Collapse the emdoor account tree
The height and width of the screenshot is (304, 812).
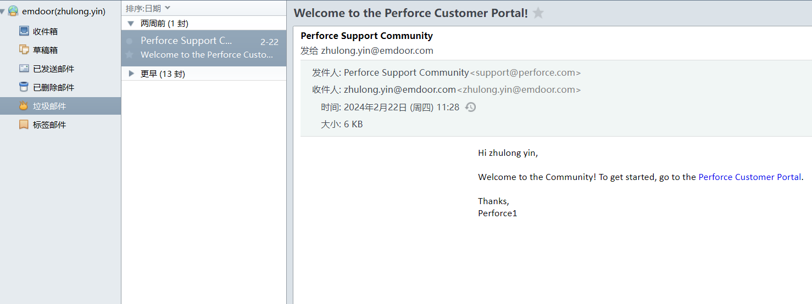[x=3, y=12]
